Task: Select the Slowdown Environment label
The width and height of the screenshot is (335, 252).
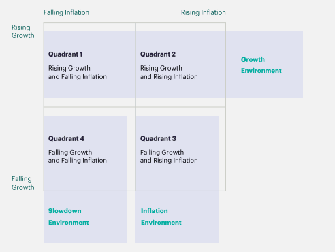Action: [x=69, y=217]
